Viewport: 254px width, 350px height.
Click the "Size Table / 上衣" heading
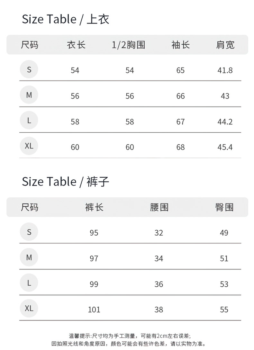coord(66,19)
